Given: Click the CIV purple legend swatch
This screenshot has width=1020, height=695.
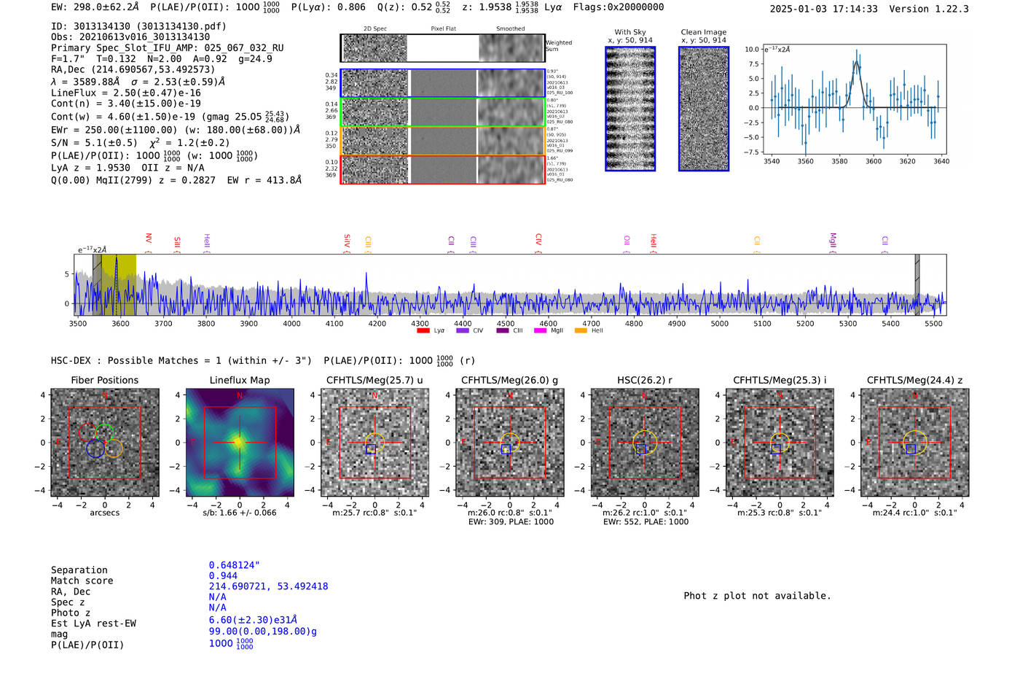Looking at the screenshot, I should [x=463, y=331].
